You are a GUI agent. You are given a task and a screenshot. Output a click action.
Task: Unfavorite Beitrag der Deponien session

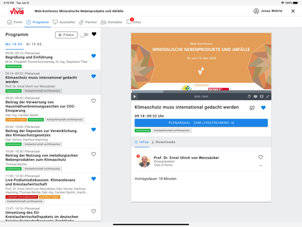pos(94,130)
